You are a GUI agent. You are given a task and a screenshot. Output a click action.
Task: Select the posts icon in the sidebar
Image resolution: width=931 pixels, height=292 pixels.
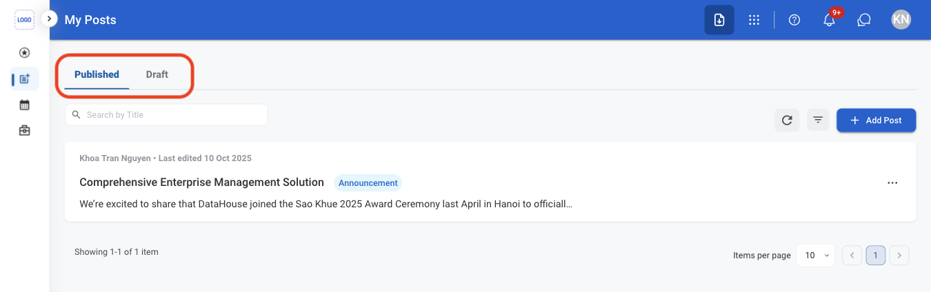pos(25,79)
